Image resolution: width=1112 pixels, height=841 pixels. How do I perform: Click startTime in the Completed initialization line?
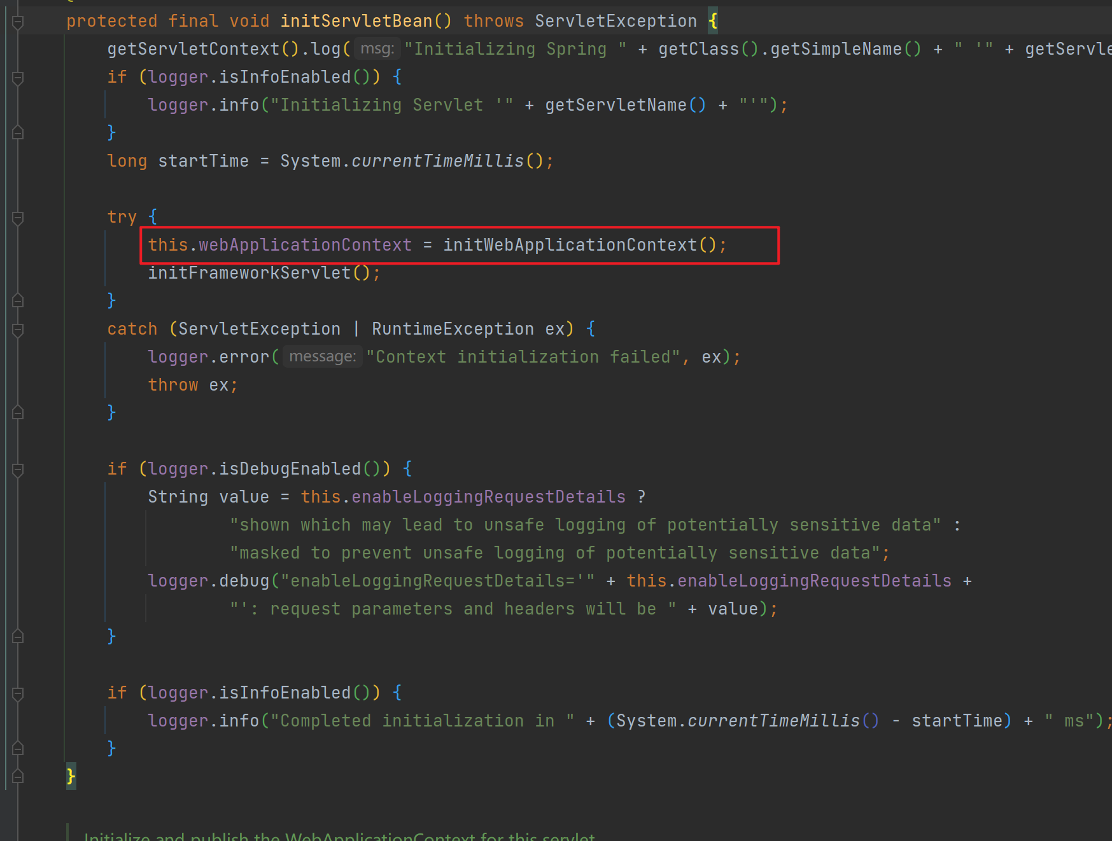[957, 721]
